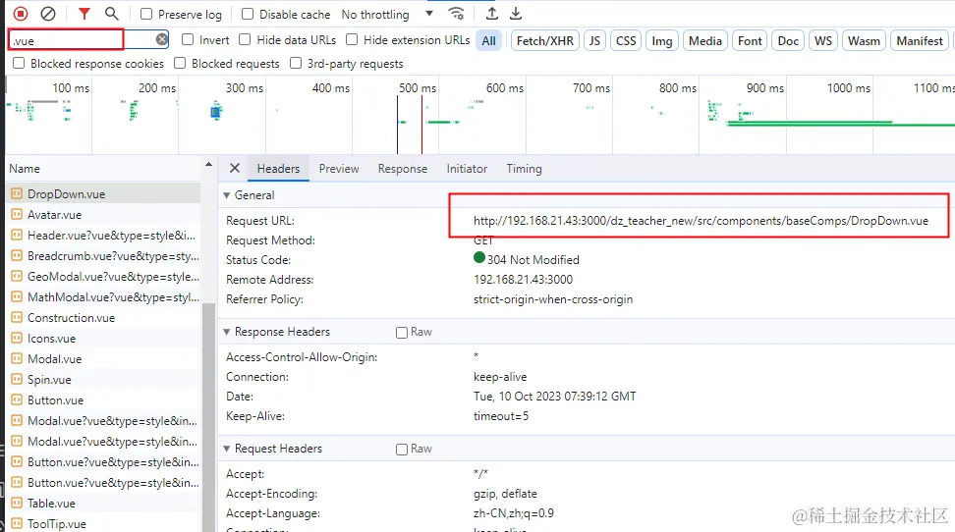Open Header.vue style request

pos(103,235)
